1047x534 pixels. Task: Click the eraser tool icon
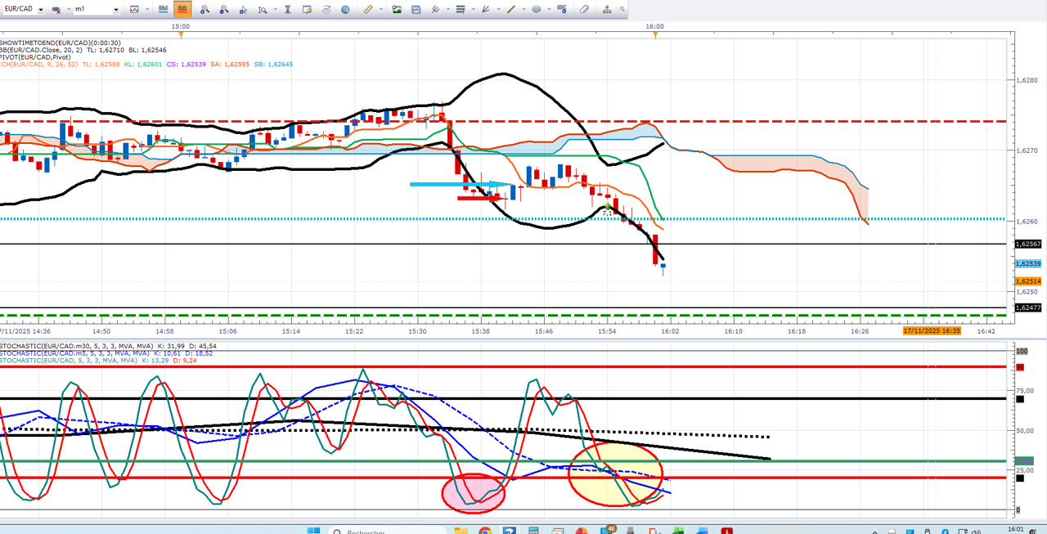coord(584,10)
